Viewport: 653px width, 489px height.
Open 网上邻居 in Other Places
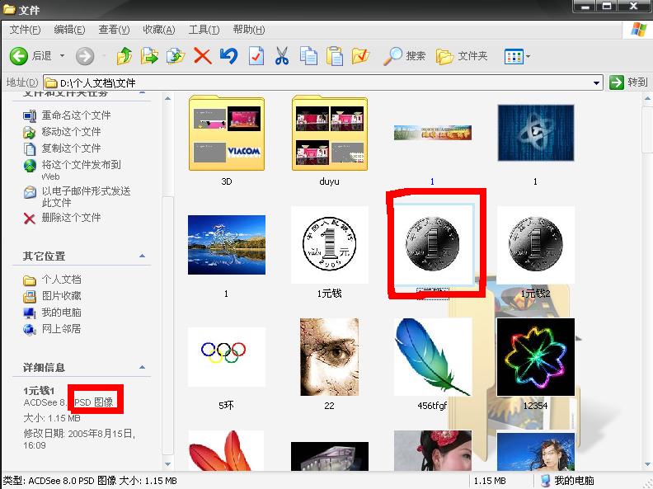click(x=52, y=329)
